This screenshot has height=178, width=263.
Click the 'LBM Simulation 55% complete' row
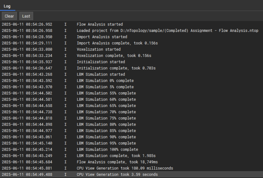[x=106, y=93]
